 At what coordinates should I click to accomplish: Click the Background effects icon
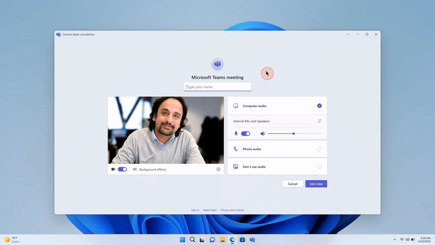pyautogui.click(x=135, y=169)
